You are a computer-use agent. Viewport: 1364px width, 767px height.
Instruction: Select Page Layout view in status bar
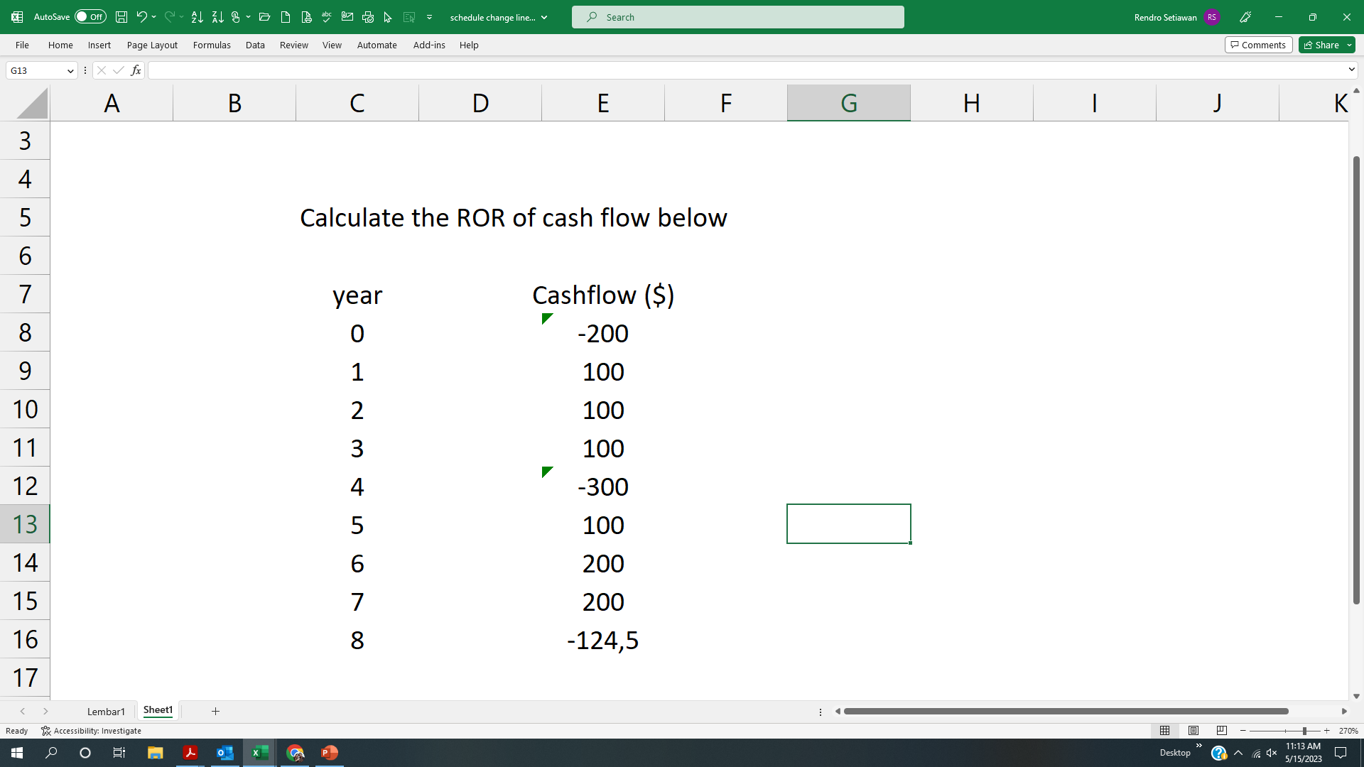1193,730
